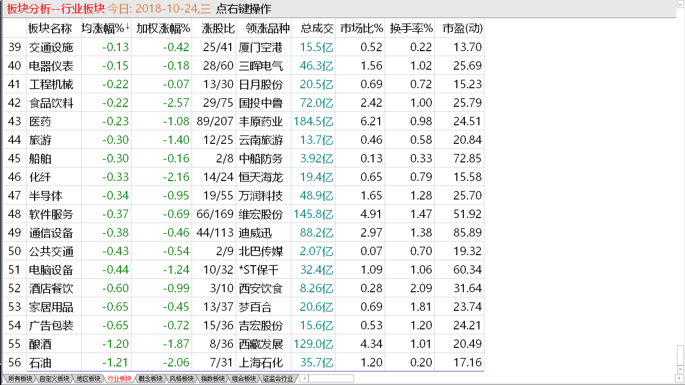Select the 石油 sector name
Viewport: 685px width, 385px height.
(40, 362)
